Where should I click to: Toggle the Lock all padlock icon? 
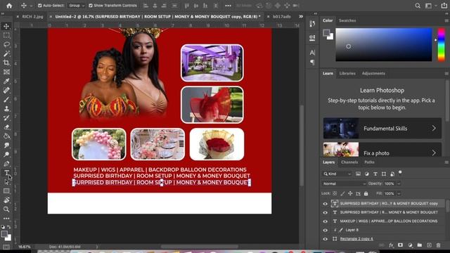click(x=366, y=194)
